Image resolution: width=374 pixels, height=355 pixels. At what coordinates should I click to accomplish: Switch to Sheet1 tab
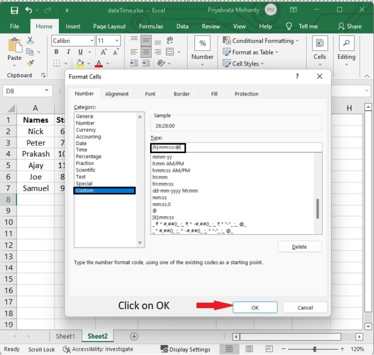click(65, 336)
